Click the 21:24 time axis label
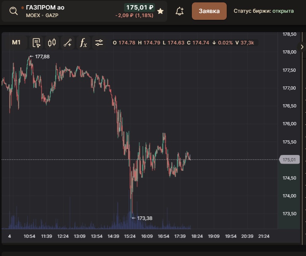Viewport: 306px width, 256px height. 264,236
